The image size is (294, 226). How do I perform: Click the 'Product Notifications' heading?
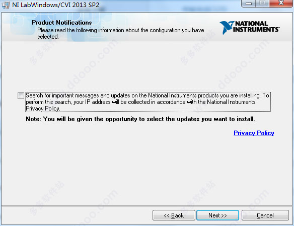coord(62,23)
